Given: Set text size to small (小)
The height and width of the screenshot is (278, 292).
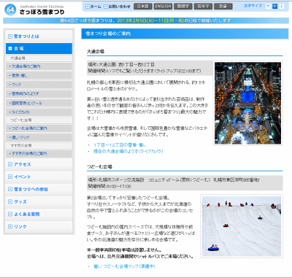Looking at the screenshot, I should tap(282, 7).
